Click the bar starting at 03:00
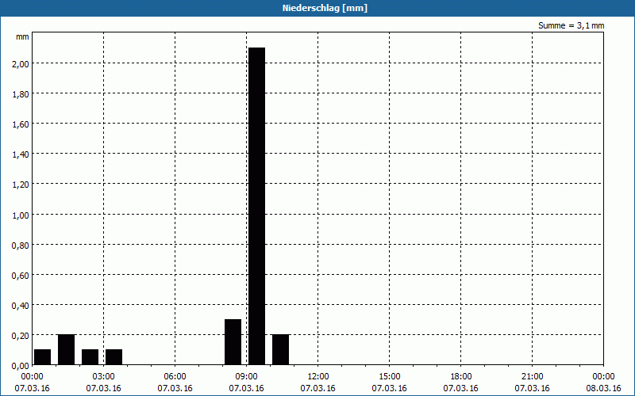 click(114, 357)
